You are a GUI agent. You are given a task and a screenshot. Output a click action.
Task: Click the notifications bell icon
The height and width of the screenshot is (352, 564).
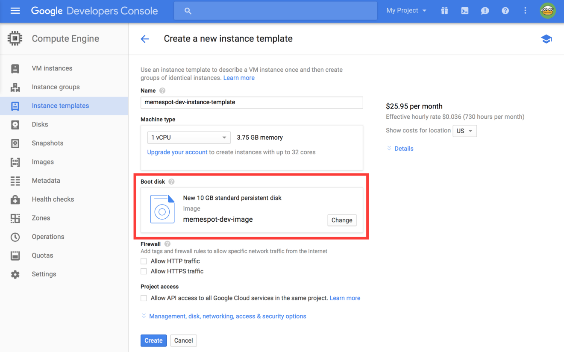point(485,10)
